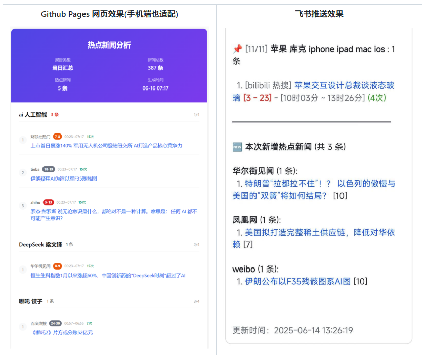426x358 pixels.
Task: Click the pushpin emoji before [11/11]
Action: 237,49
